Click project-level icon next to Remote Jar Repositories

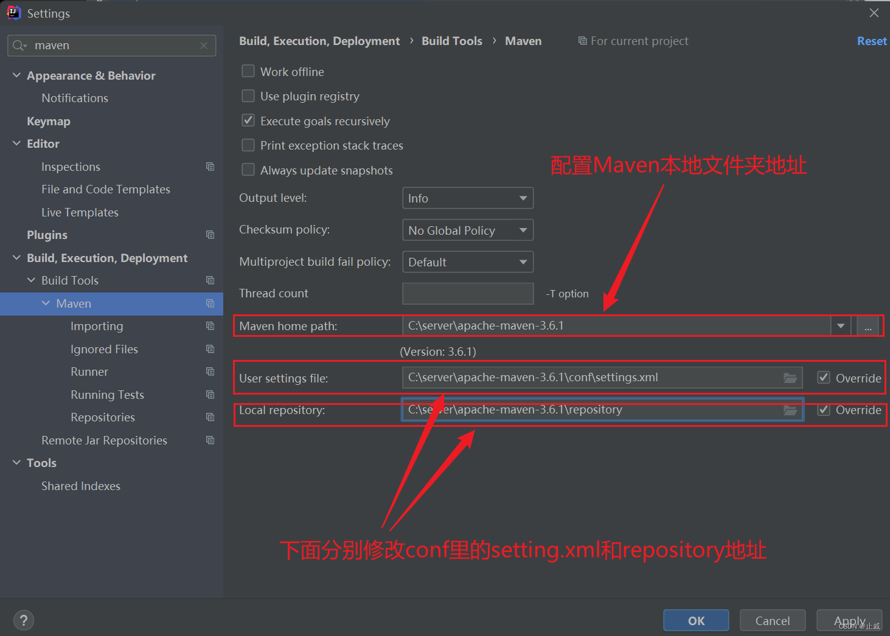[x=210, y=440]
